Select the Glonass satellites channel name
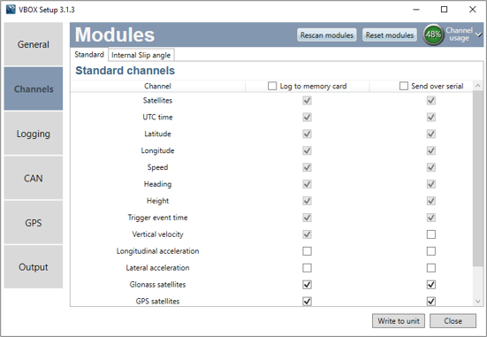 click(x=157, y=285)
